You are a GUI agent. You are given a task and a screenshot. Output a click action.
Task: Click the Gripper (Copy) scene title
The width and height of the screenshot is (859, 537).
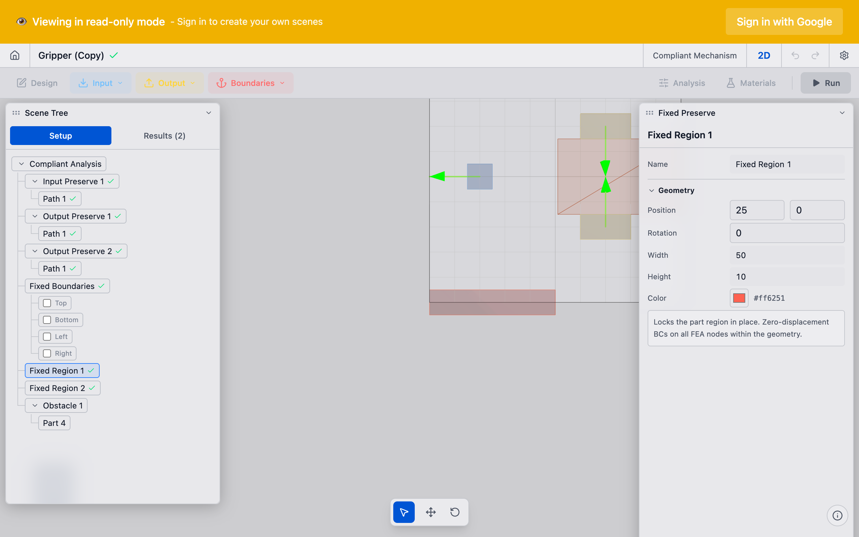(71, 55)
